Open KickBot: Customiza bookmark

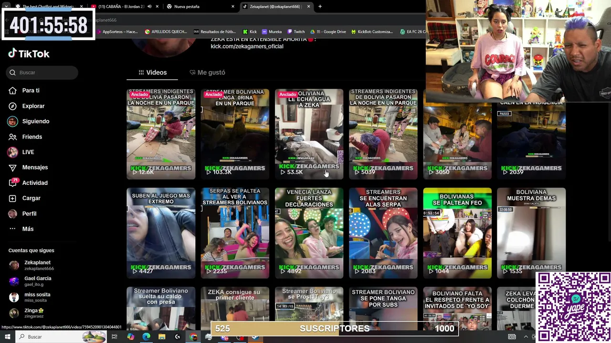[x=372, y=31]
